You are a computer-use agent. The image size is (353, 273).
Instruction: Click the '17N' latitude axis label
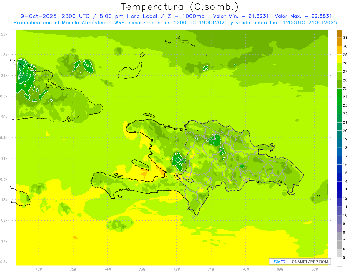point(4,241)
